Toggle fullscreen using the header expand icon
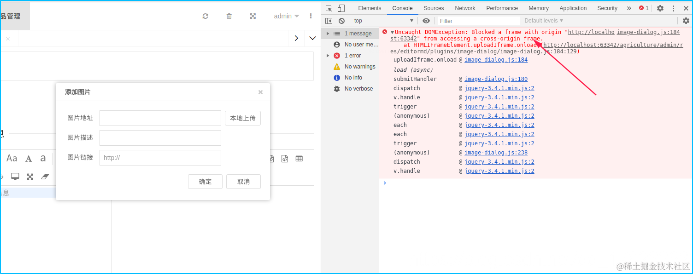The height and width of the screenshot is (274, 693). click(x=253, y=16)
